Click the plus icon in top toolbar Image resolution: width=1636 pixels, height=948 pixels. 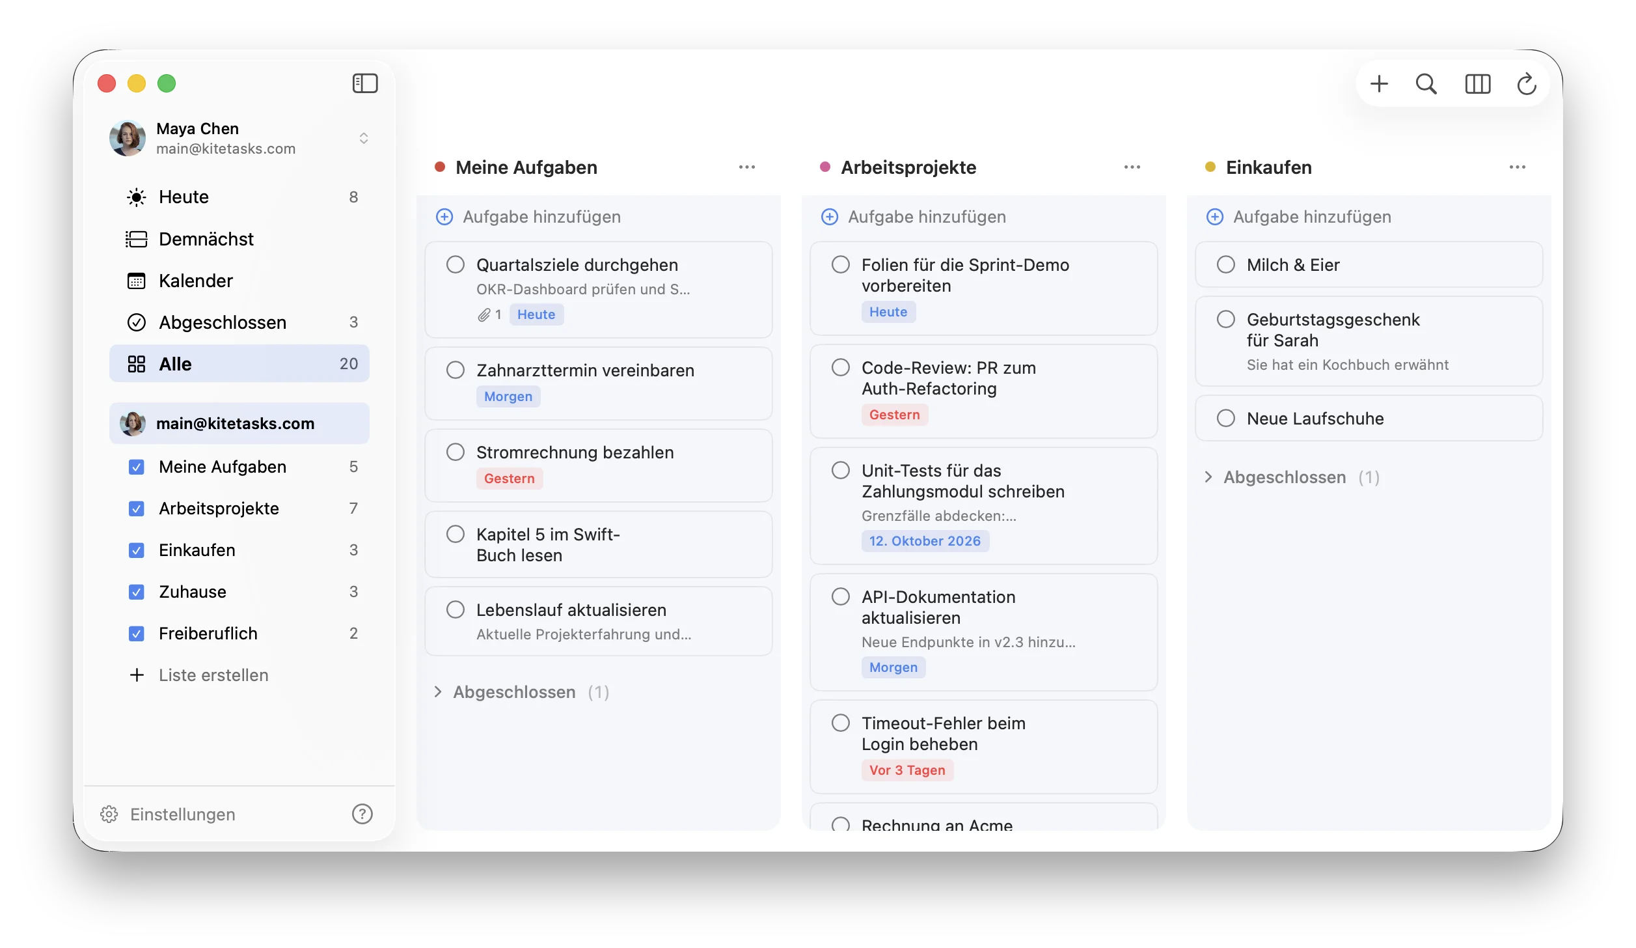[1379, 83]
